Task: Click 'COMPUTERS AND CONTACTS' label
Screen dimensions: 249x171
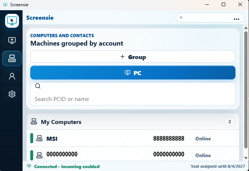Action: pos(62,35)
